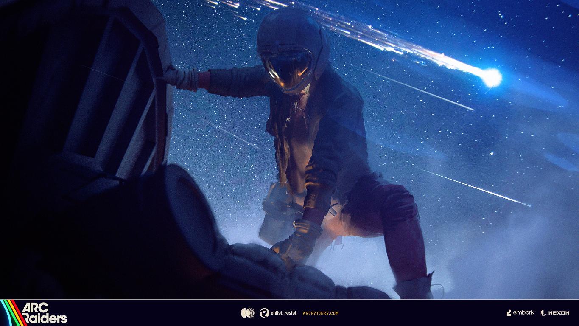This screenshot has width=579, height=326.
Task: Click the striped circular emblem in bottom bar
Action: pos(248,313)
